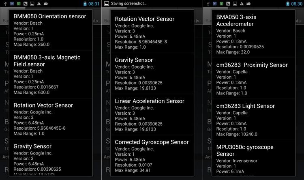The image size is (304, 180).
Task: Tap the Android debugging icon in right screenshot
Action: [248, 4]
